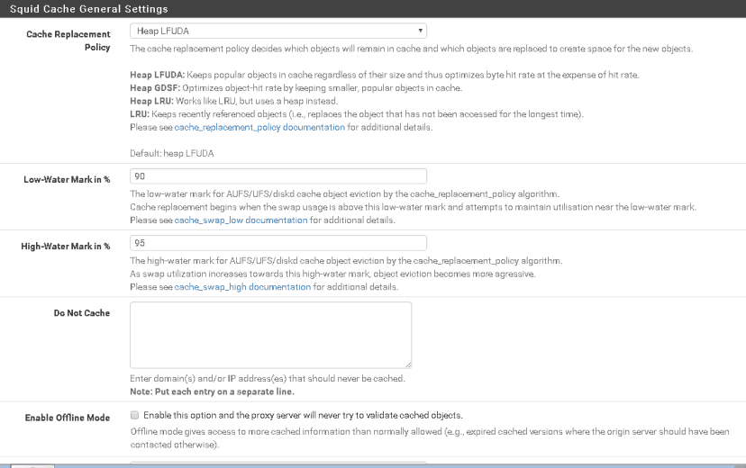
Task: Click the Low-Water Mark input field
Action: pos(278,176)
